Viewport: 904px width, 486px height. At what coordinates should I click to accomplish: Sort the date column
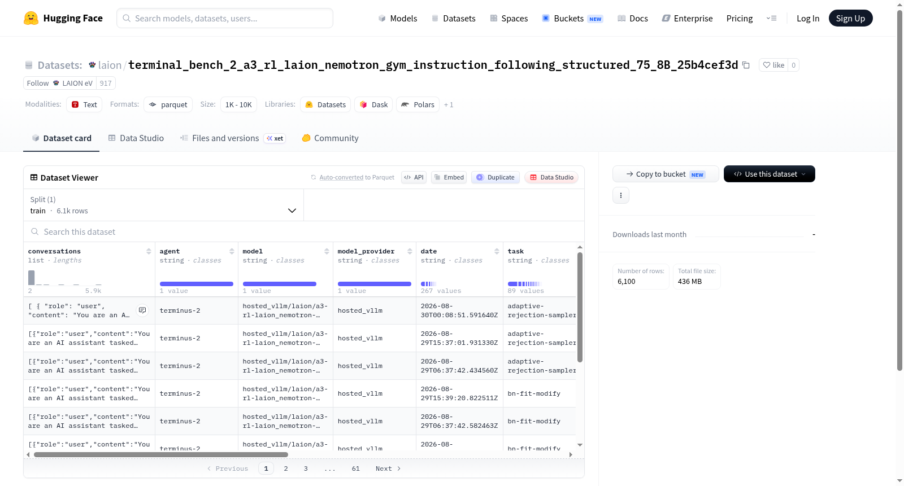(x=497, y=251)
